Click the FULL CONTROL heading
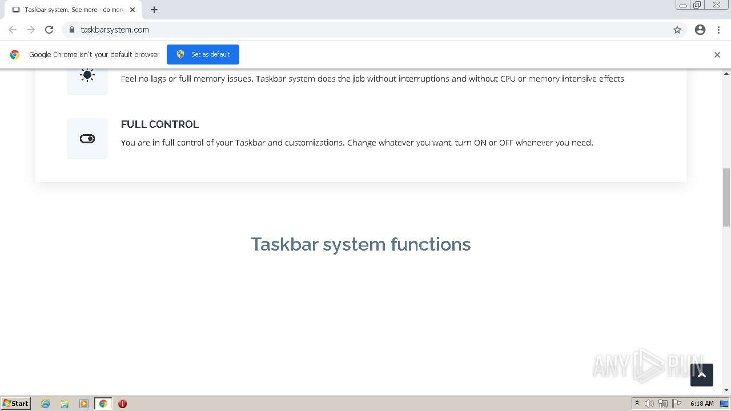731x411 pixels. coord(160,124)
